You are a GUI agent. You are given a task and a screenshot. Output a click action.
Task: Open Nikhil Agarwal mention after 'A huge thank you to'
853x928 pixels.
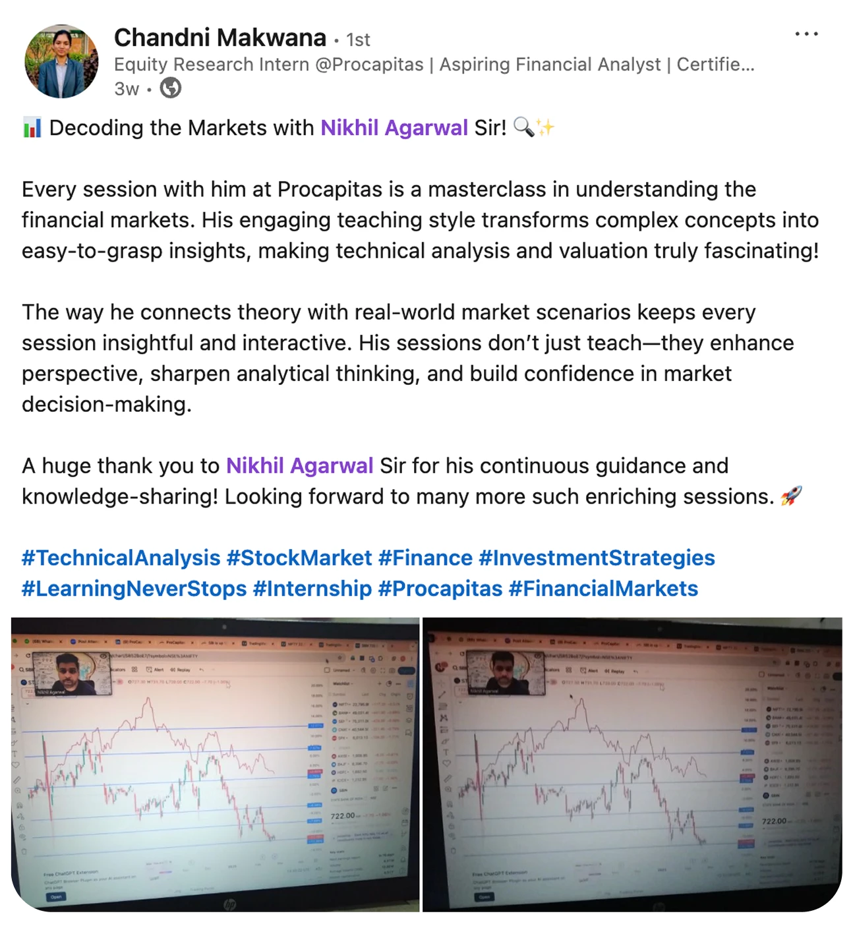(x=300, y=466)
